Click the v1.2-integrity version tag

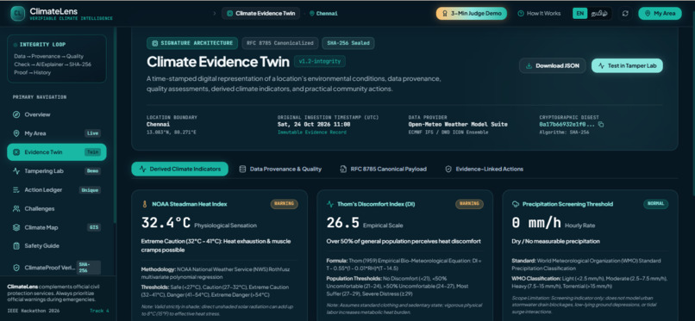pyautogui.click(x=320, y=61)
